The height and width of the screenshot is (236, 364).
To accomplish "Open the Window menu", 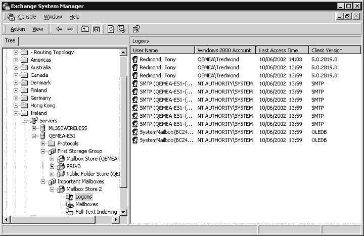I will (53, 17).
